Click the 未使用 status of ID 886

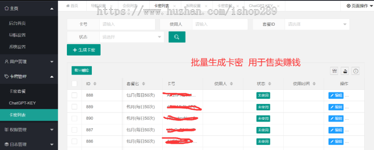point(263,141)
